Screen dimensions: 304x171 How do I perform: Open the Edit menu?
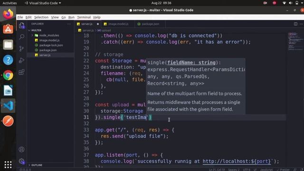coord(28,17)
